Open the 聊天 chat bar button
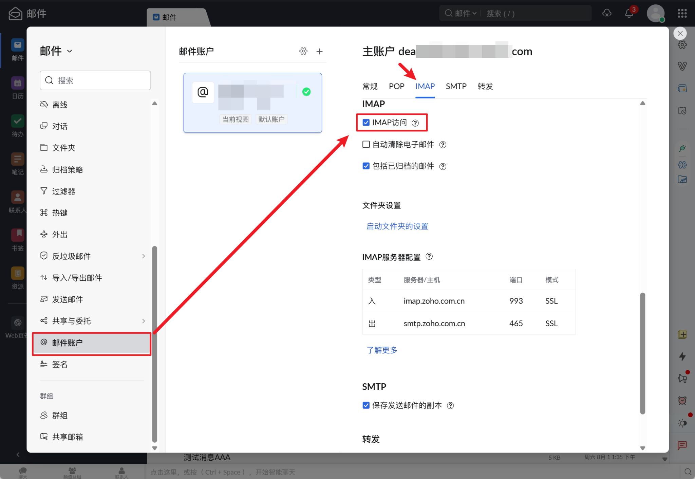The width and height of the screenshot is (695, 479). coord(23,472)
